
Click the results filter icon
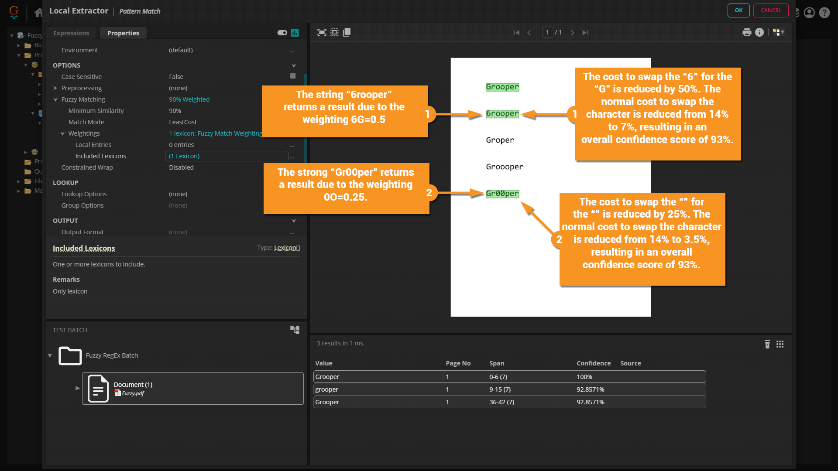click(767, 344)
